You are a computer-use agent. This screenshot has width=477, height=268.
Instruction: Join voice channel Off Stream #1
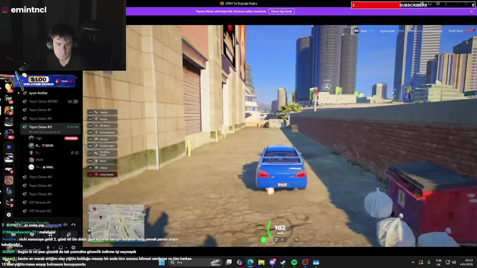tap(50, 202)
